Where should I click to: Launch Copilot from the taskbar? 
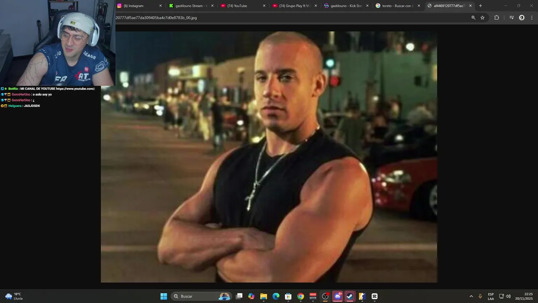point(251,296)
